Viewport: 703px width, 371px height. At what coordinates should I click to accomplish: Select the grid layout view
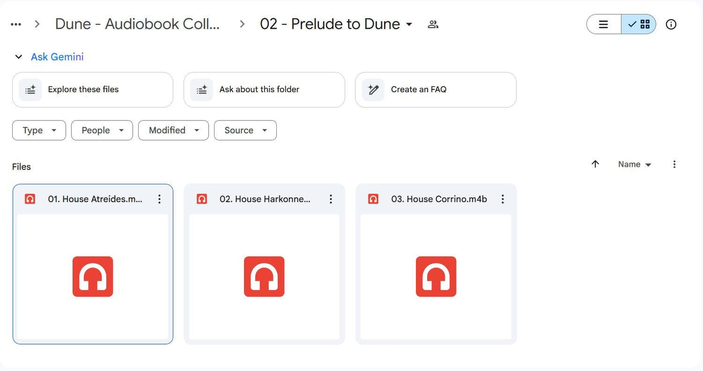pos(639,24)
